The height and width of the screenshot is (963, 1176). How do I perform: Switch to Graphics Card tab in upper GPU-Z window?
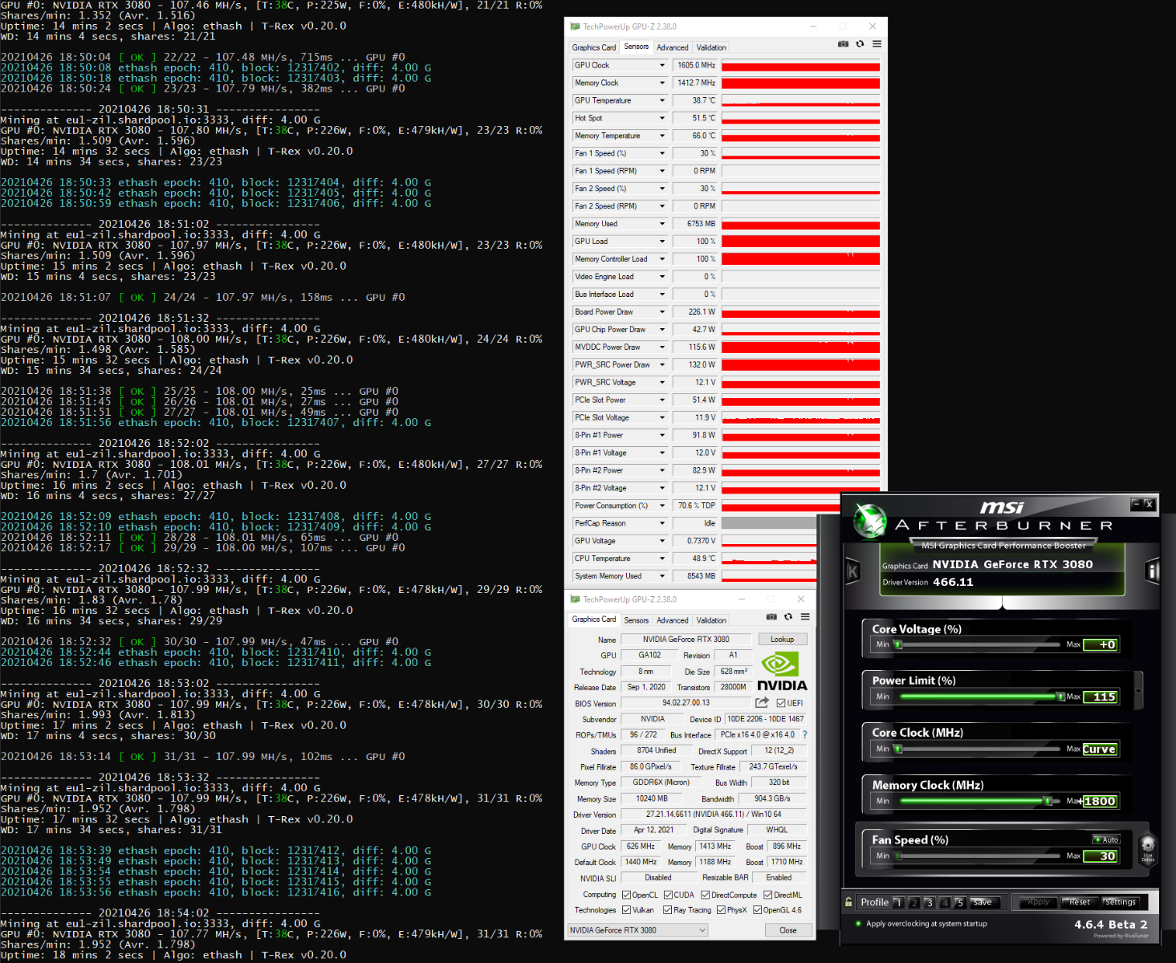pyautogui.click(x=594, y=47)
